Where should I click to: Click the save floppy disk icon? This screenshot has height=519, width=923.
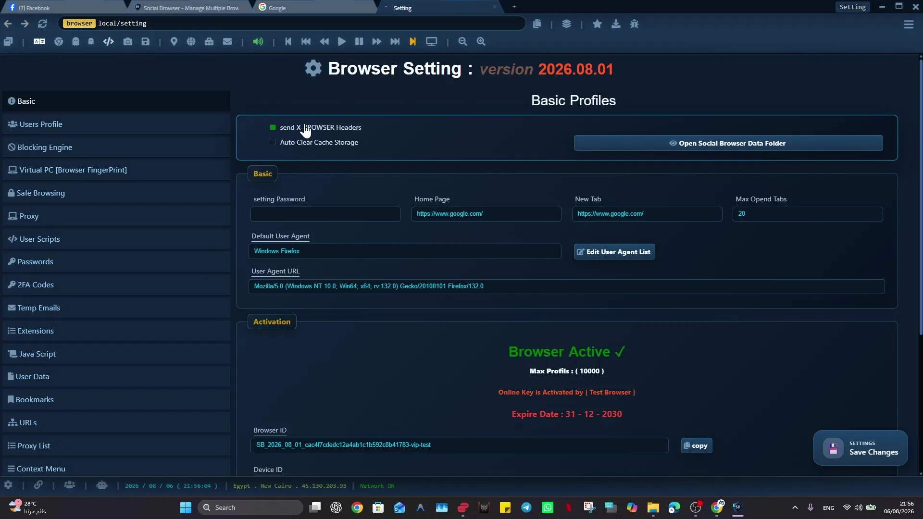[x=146, y=42]
